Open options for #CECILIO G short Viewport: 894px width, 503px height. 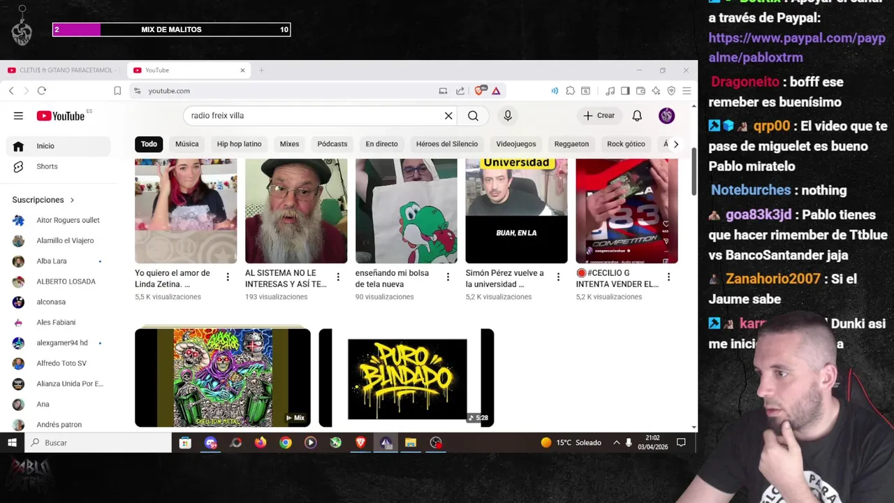668,277
